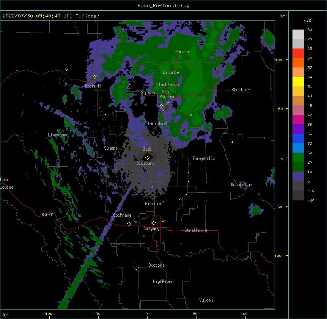
Task: Pick the yellow 51–54 dBZ legend swatch
Action: click(x=298, y=82)
